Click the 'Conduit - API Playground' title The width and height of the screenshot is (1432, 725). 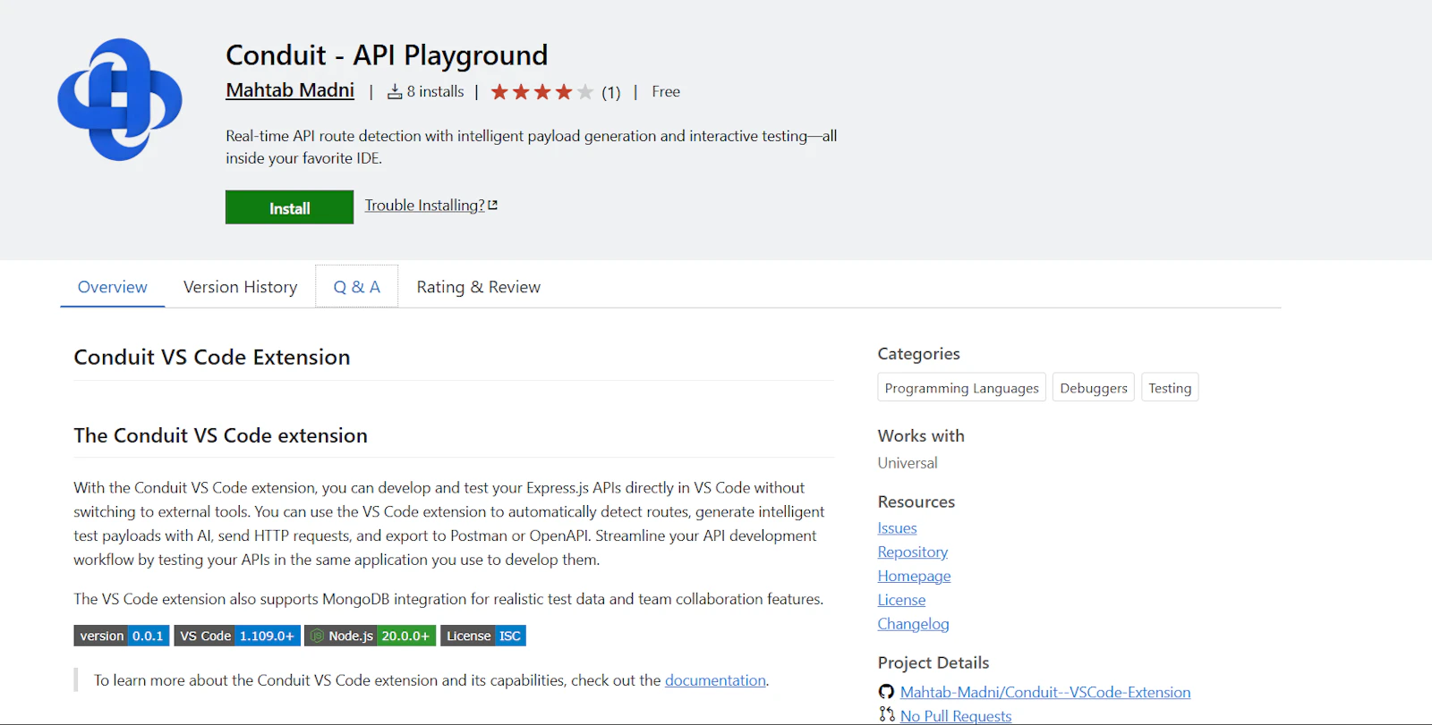[x=387, y=55]
